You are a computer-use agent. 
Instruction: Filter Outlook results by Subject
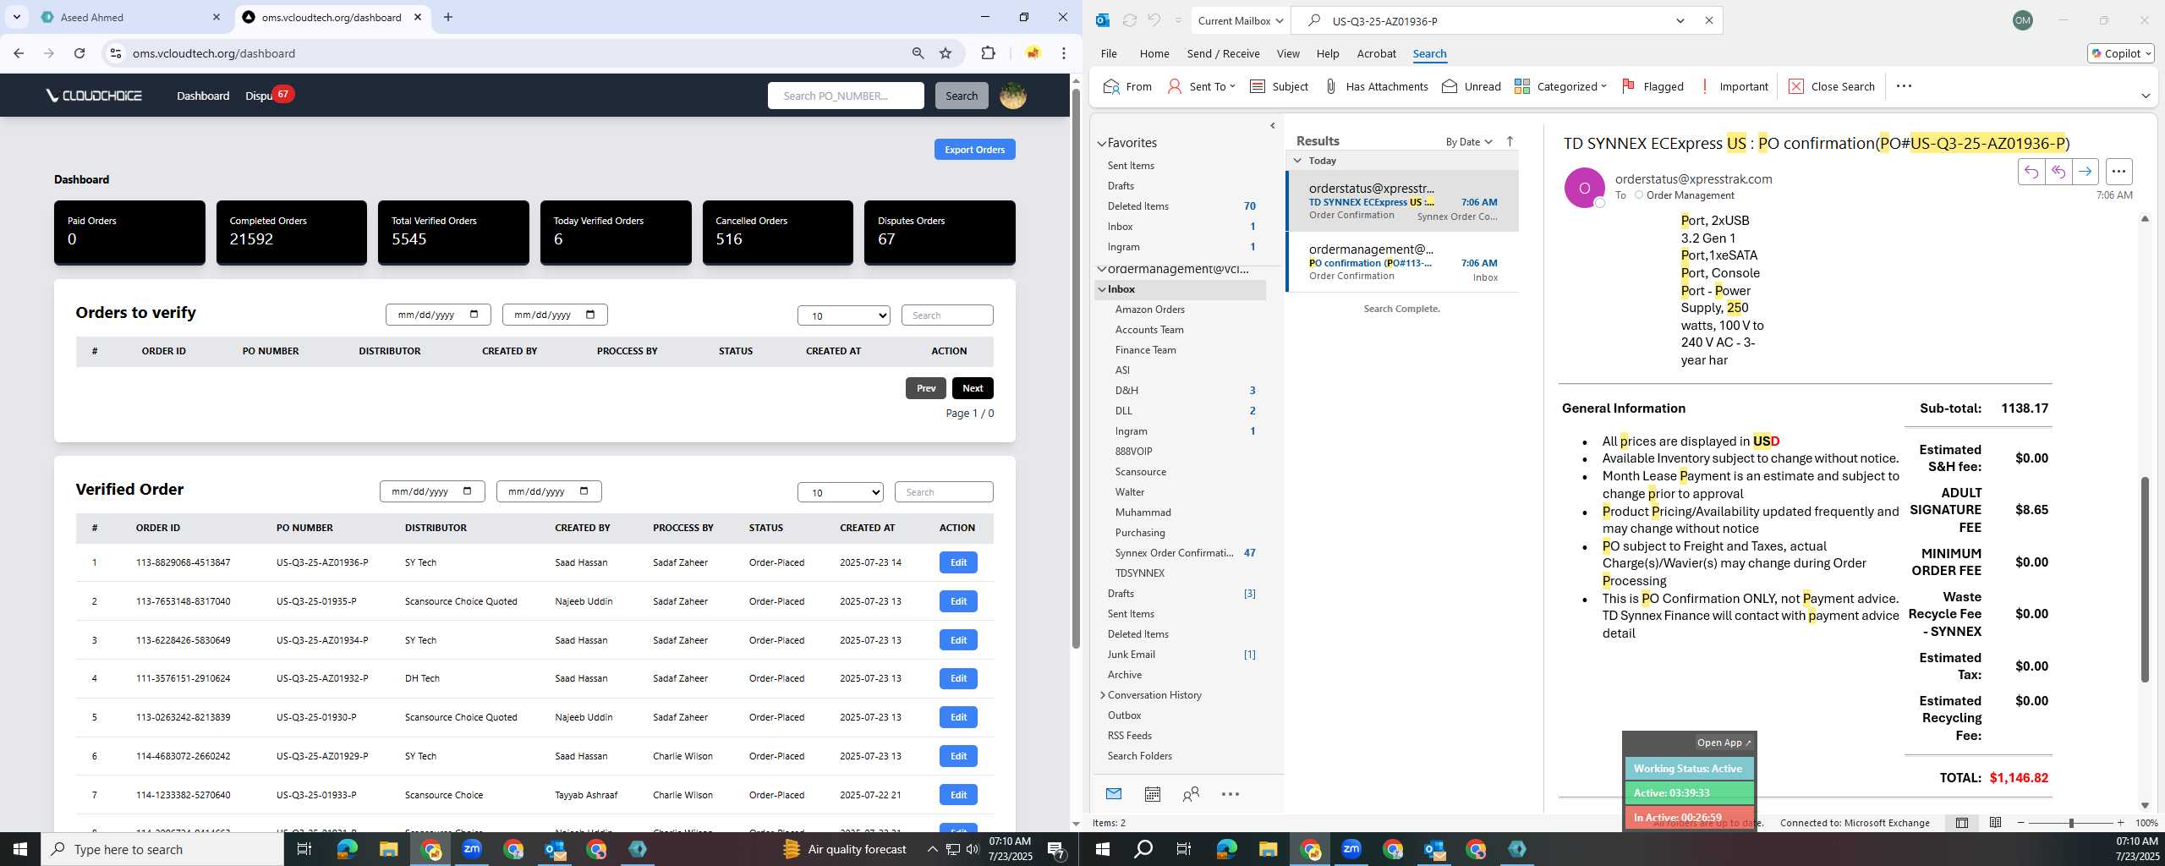[1279, 86]
